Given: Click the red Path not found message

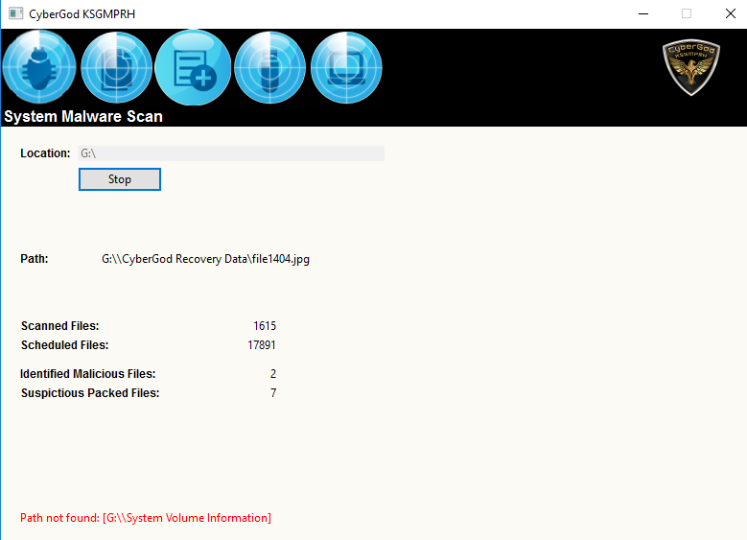Looking at the screenshot, I should click(x=146, y=518).
